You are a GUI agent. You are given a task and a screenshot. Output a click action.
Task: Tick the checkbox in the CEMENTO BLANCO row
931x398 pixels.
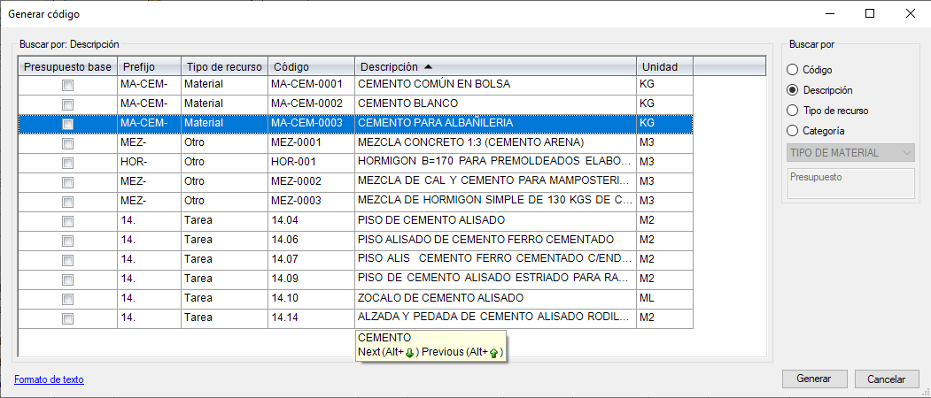tap(67, 104)
